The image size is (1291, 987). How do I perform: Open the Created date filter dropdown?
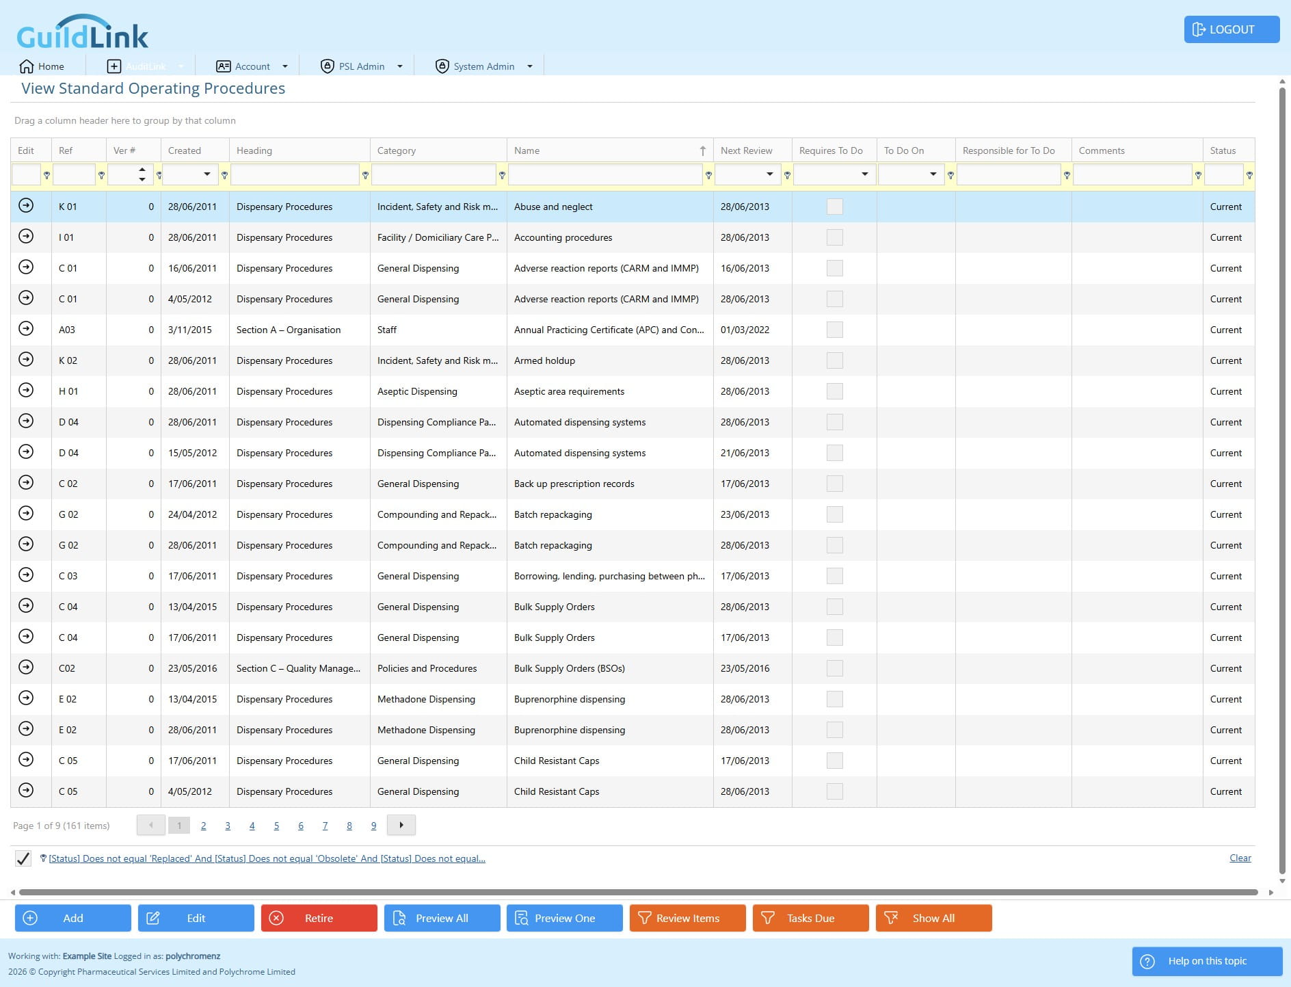pos(207,174)
